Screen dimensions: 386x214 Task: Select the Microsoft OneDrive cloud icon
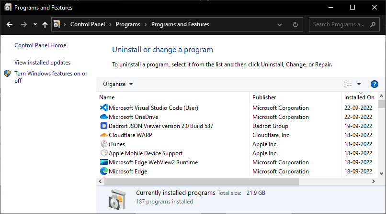(x=104, y=117)
